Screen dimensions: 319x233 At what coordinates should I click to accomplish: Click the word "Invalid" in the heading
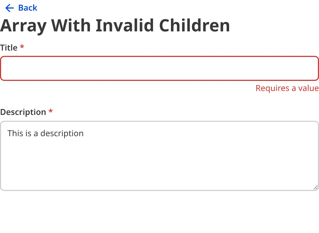125,26
